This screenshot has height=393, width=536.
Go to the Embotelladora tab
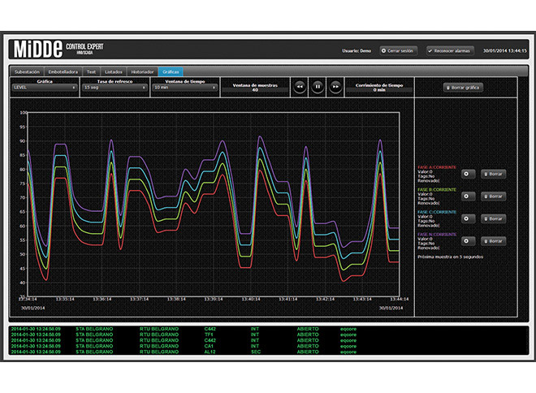coord(65,71)
